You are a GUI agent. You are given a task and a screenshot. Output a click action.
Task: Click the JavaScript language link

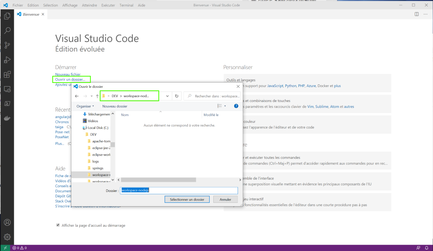pyautogui.click(x=275, y=86)
